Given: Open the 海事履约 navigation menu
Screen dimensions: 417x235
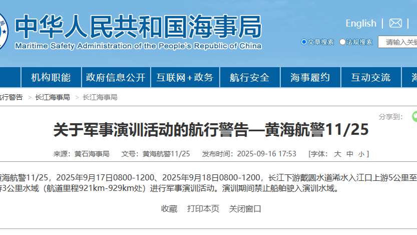Looking at the screenshot, I should coord(310,78).
